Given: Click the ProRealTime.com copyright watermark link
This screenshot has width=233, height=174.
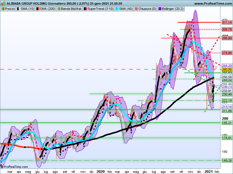Looking at the screenshot, I should tap(14, 167).
